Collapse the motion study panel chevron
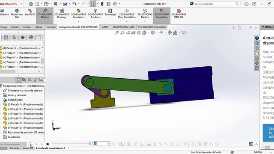Screen dimensions: 274x154 (256, 144)
